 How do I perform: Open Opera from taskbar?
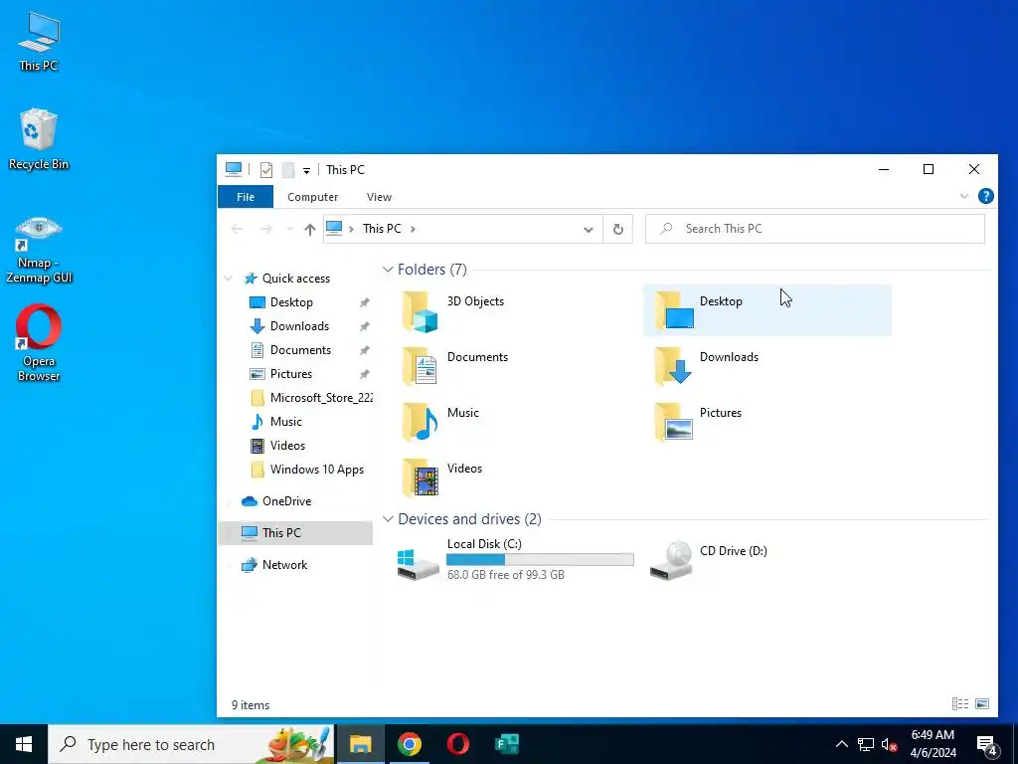[457, 744]
